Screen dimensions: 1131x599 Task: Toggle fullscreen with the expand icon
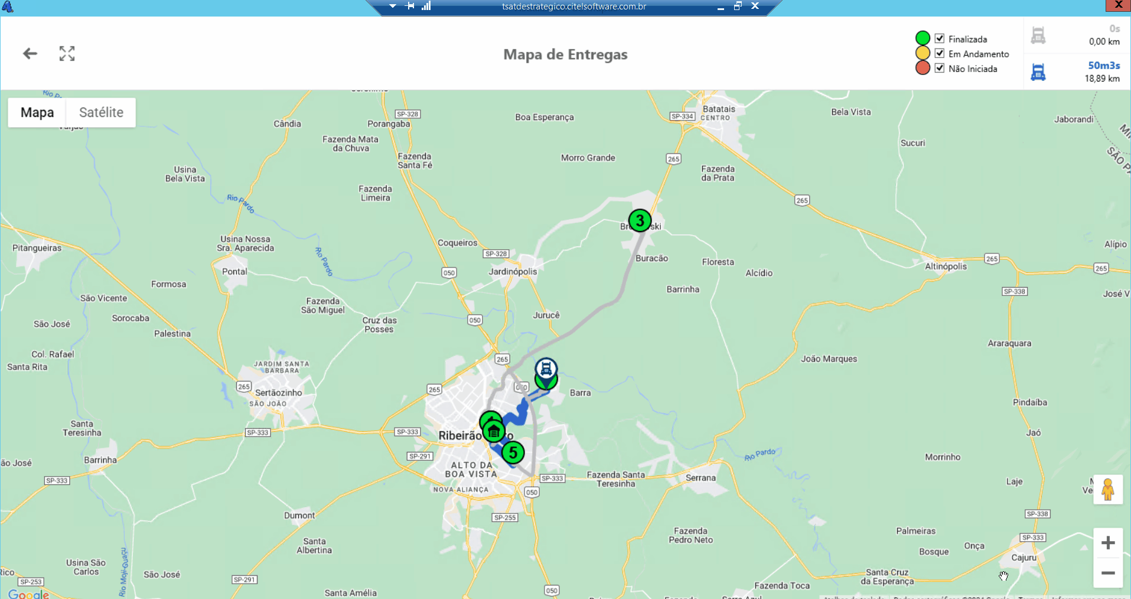tap(67, 54)
